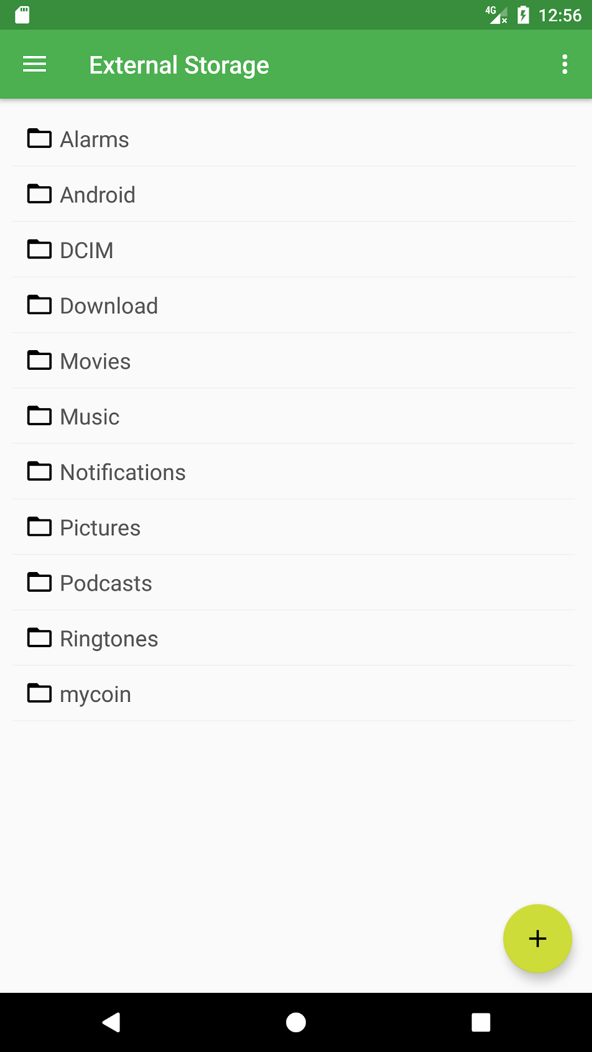Click the folder icon beside Alarms

pos(39,138)
